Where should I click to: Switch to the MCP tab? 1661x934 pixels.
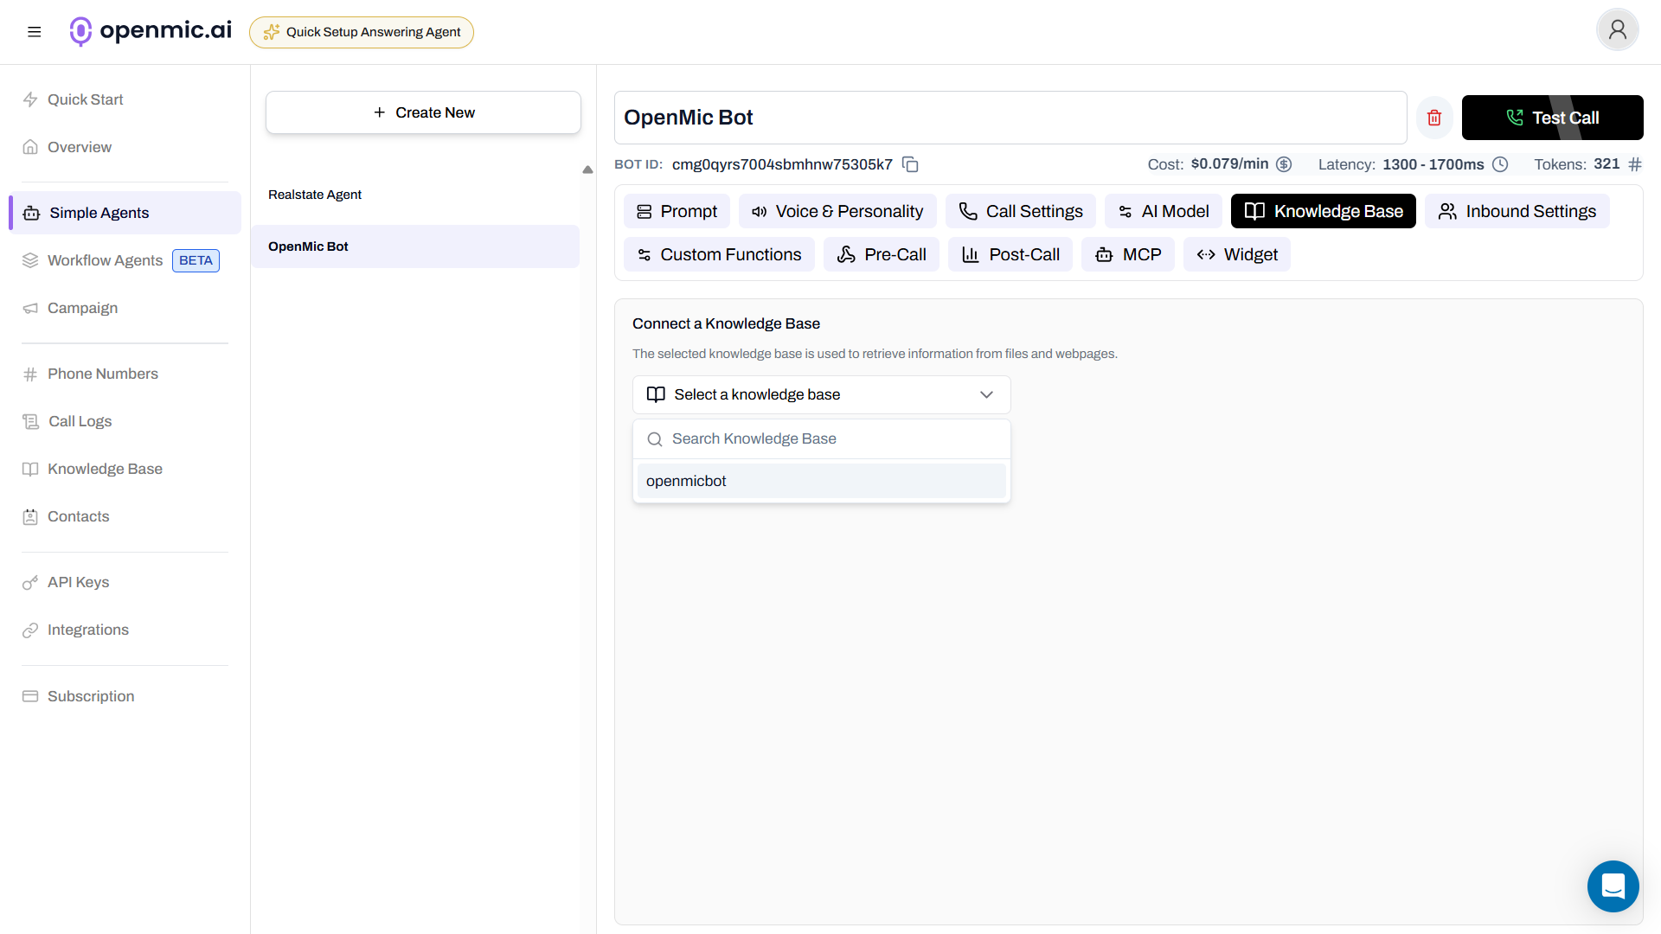[x=1128, y=254]
